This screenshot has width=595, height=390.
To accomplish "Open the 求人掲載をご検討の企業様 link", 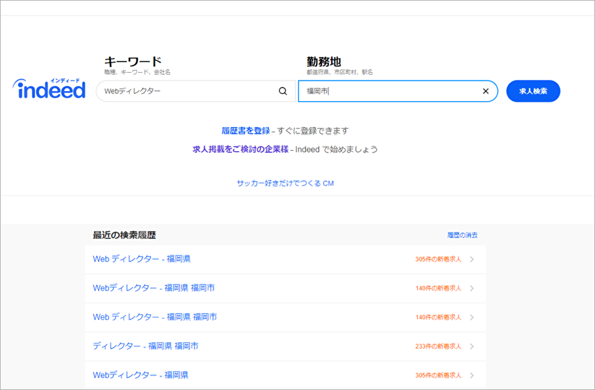I will (240, 149).
